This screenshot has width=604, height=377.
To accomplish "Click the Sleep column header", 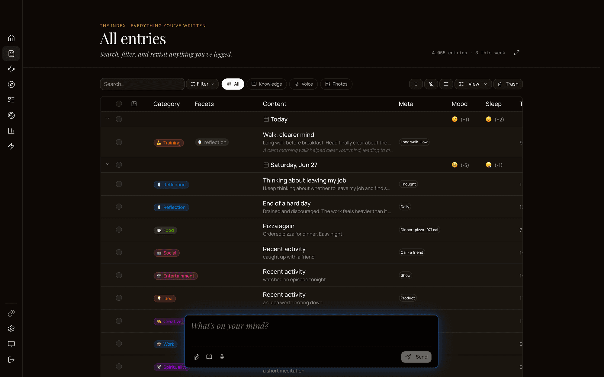I will pos(493,104).
